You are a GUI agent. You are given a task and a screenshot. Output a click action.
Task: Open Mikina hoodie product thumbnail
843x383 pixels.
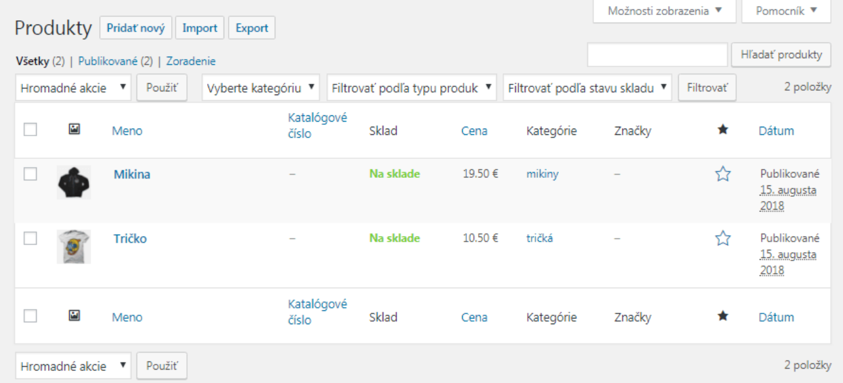73,182
